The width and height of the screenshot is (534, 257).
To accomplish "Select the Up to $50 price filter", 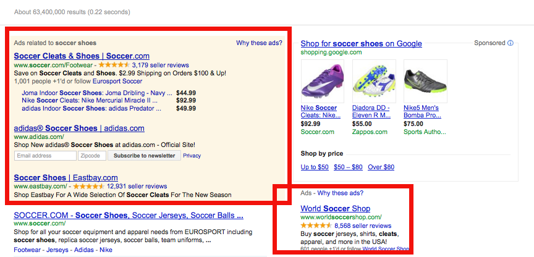I will [x=315, y=167].
